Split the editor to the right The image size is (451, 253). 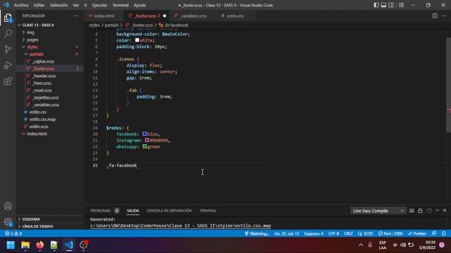[x=435, y=15]
